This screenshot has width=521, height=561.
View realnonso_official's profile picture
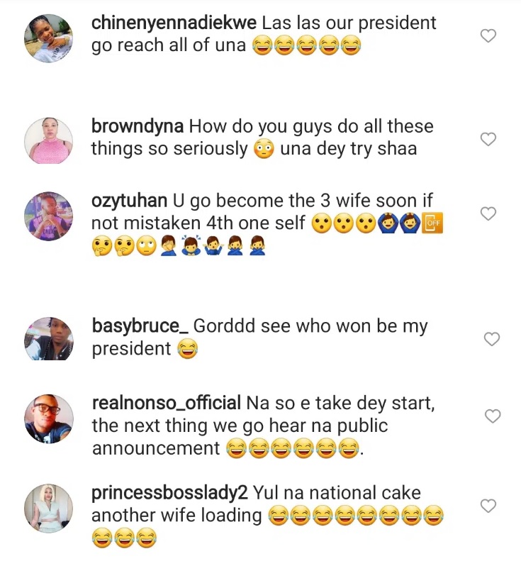click(49, 418)
